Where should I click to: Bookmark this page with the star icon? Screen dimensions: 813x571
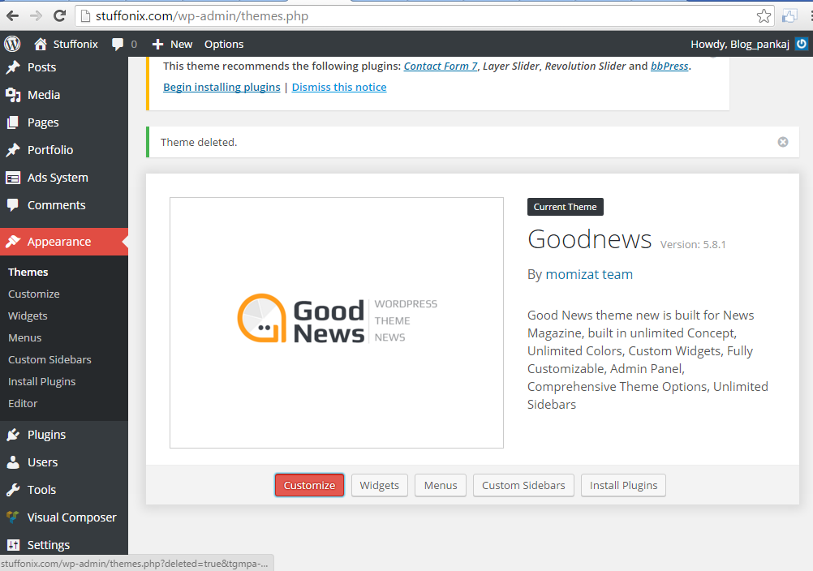764,16
